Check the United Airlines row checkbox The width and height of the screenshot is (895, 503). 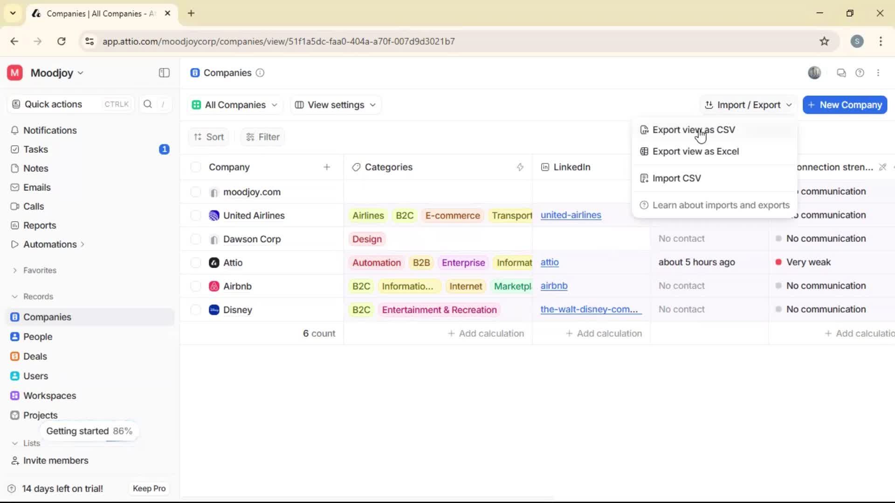[196, 216]
